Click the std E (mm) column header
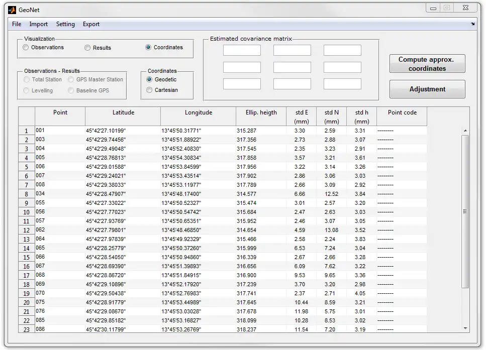 click(x=301, y=116)
